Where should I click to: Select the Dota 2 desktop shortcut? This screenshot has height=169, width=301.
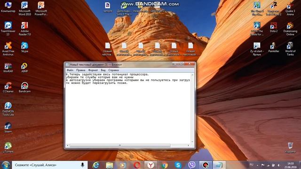click(274, 27)
